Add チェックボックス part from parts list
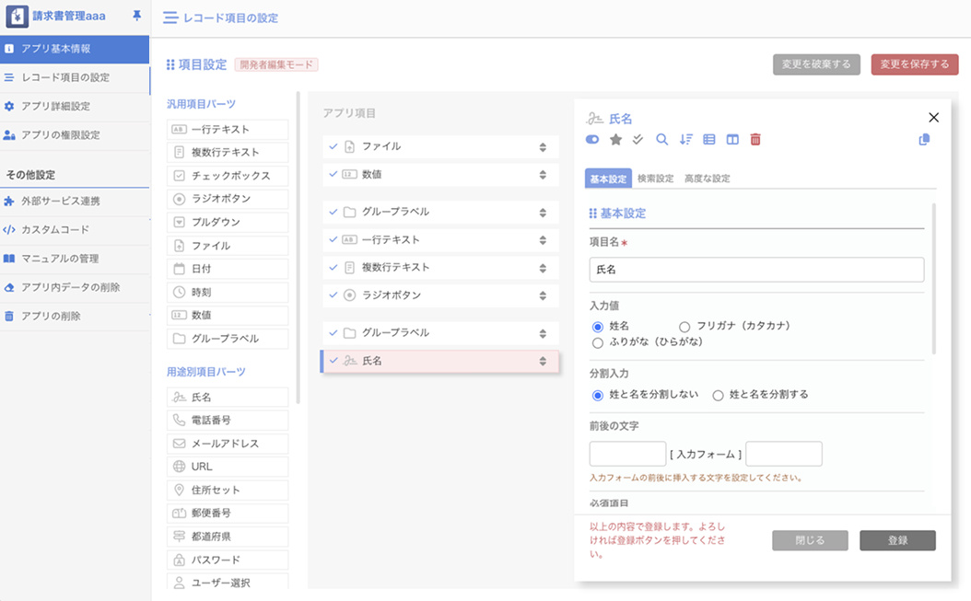This screenshot has height=601, width=971. tap(228, 176)
